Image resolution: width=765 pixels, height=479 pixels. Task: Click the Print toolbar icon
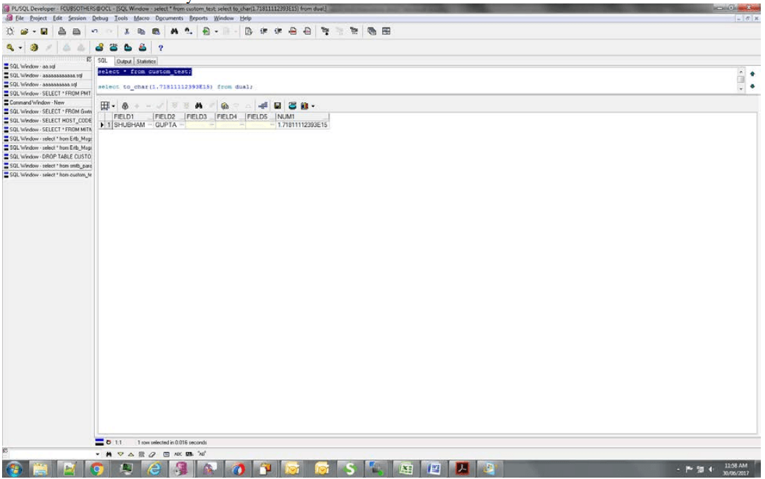[62, 32]
